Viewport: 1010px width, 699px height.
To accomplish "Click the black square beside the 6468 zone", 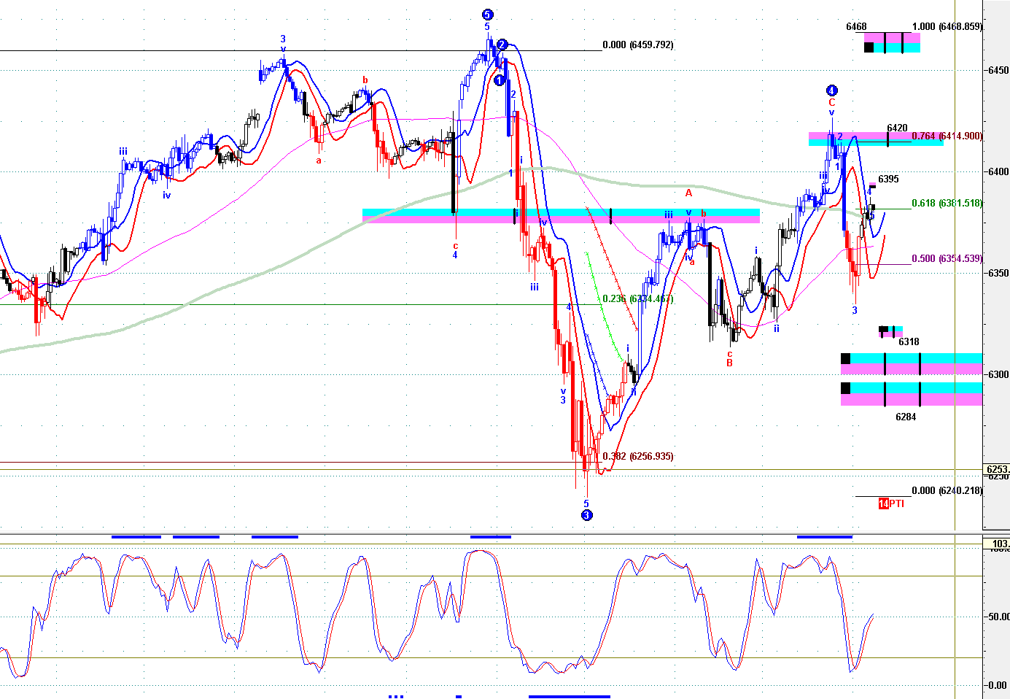I will [x=869, y=47].
